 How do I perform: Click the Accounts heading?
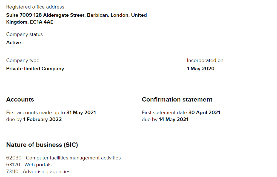point(20,99)
